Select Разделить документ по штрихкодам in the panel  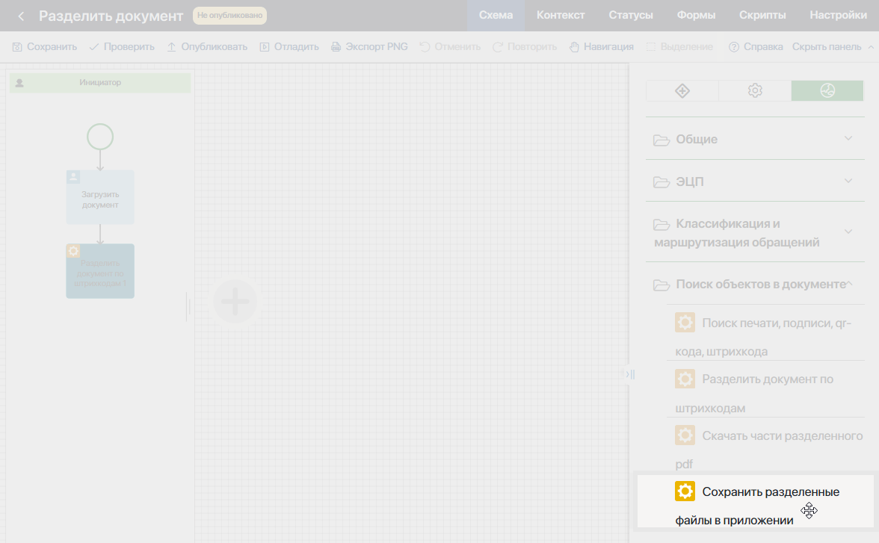[765, 393]
